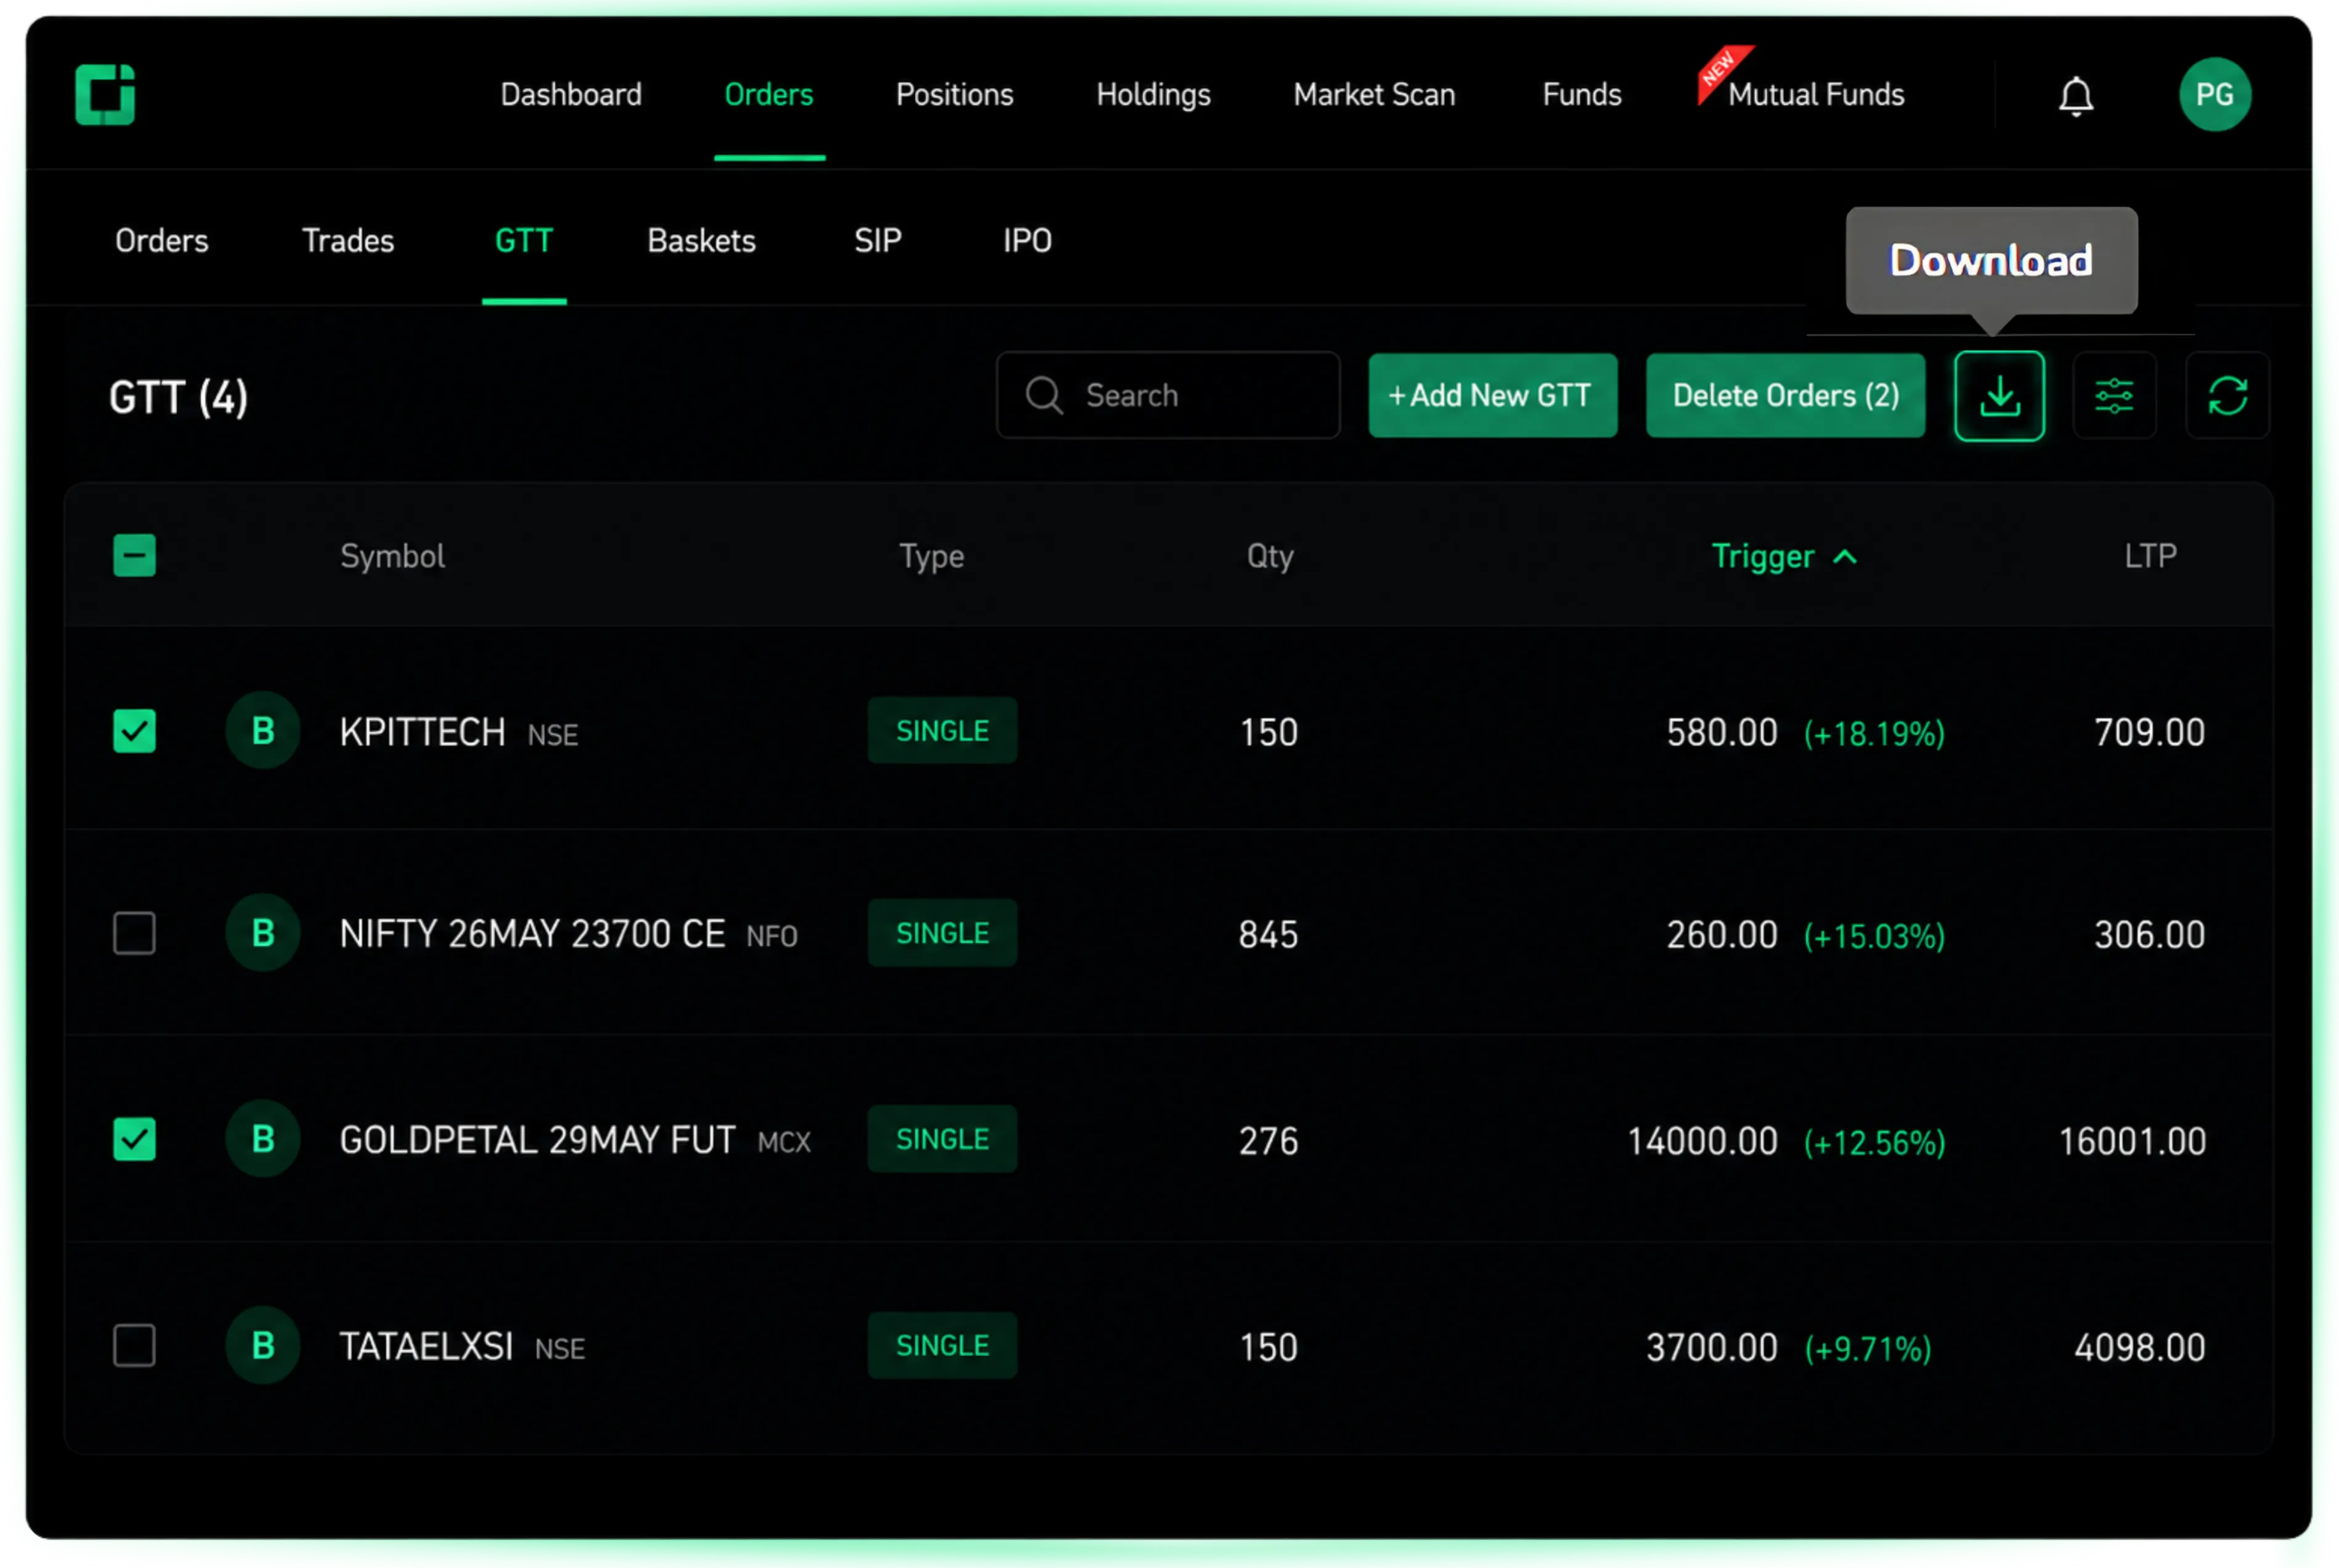The width and height of the screenshot is (2339, 1568).
Task: Click LTP value 16001.00
Action: pos(2132,1141)
